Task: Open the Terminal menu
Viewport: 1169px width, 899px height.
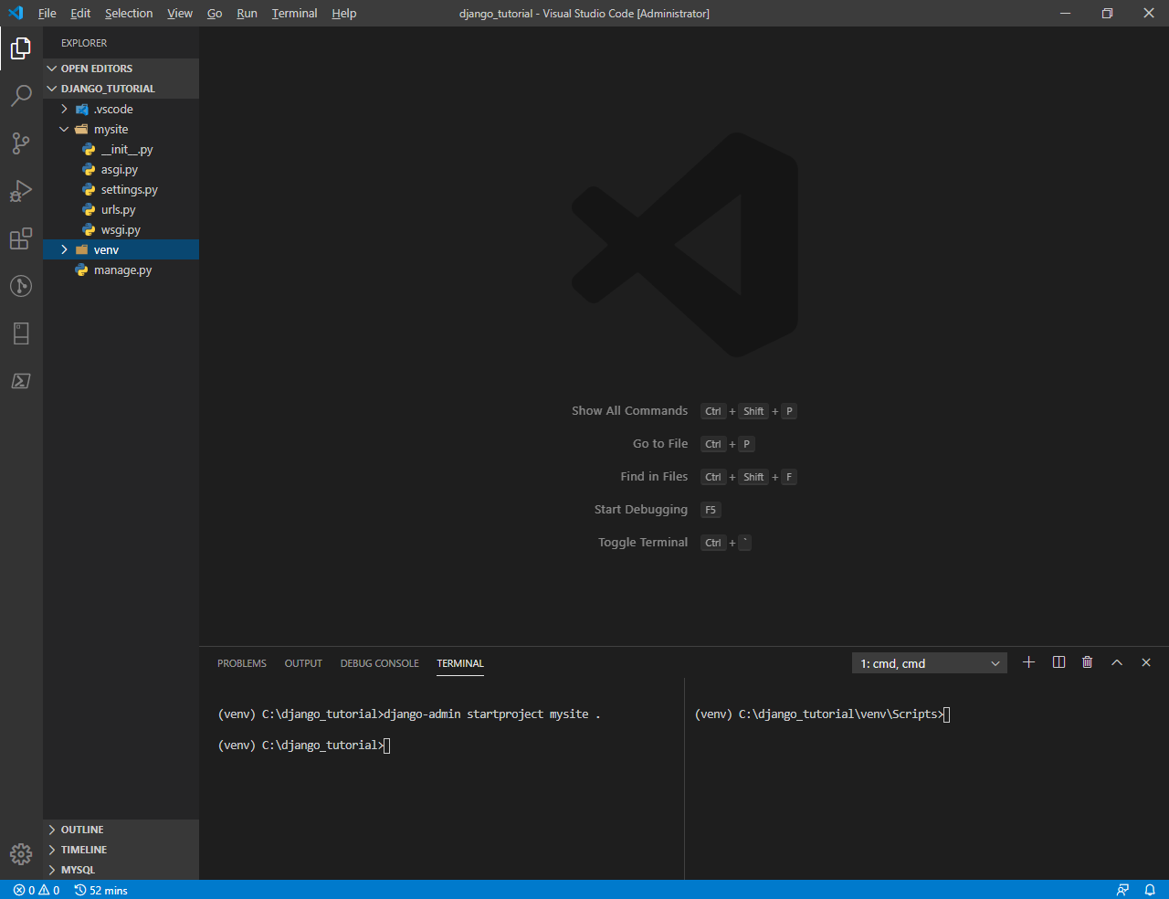Action: tap(294, 13)
